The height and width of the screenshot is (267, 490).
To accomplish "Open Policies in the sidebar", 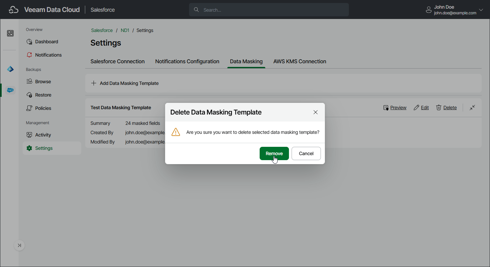I will tap(52, 108).
